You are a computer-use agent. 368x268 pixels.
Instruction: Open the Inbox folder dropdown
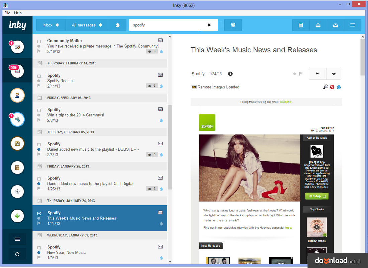coord(51,25)
